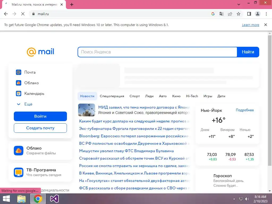The height and width of the screenshot is (204, 272).
Task: Click the page vertical scrollbar thumb
Action: [270, 101]
